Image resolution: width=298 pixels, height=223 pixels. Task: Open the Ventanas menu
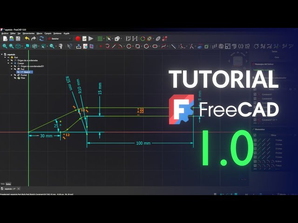pyautogui.click(x=57, y=33)
